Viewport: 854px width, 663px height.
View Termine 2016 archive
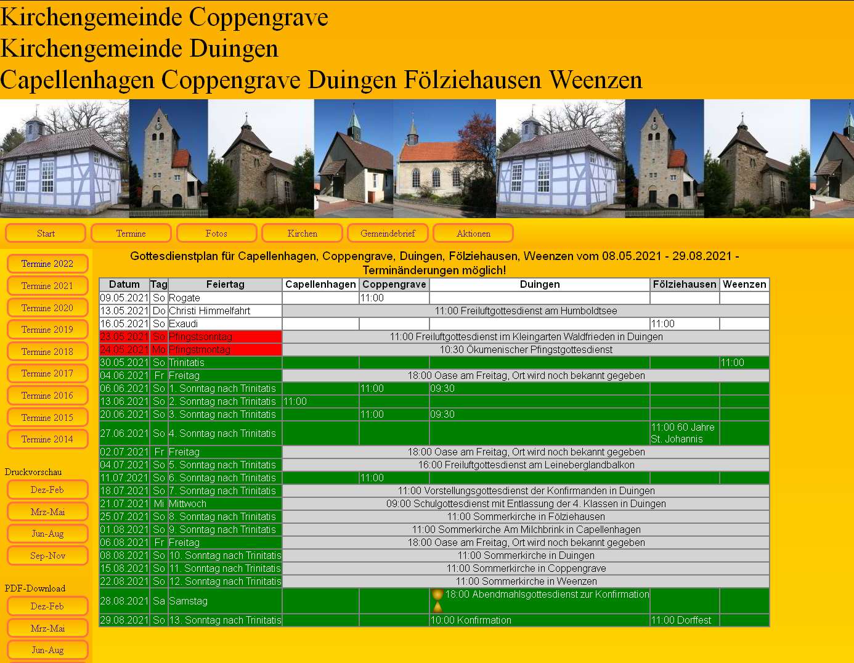coord(47,395)
